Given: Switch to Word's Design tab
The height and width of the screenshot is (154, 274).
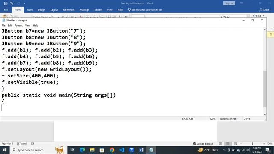Looking at the screenshot, I should pos(42,10).
